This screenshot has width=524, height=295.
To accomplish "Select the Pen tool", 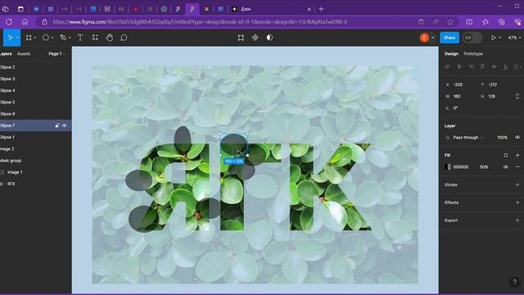I will coord(63,38).
